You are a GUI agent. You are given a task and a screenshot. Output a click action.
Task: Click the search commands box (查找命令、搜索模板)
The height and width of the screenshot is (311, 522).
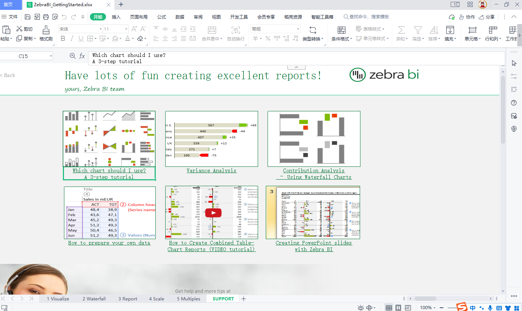tap(367, 17)
